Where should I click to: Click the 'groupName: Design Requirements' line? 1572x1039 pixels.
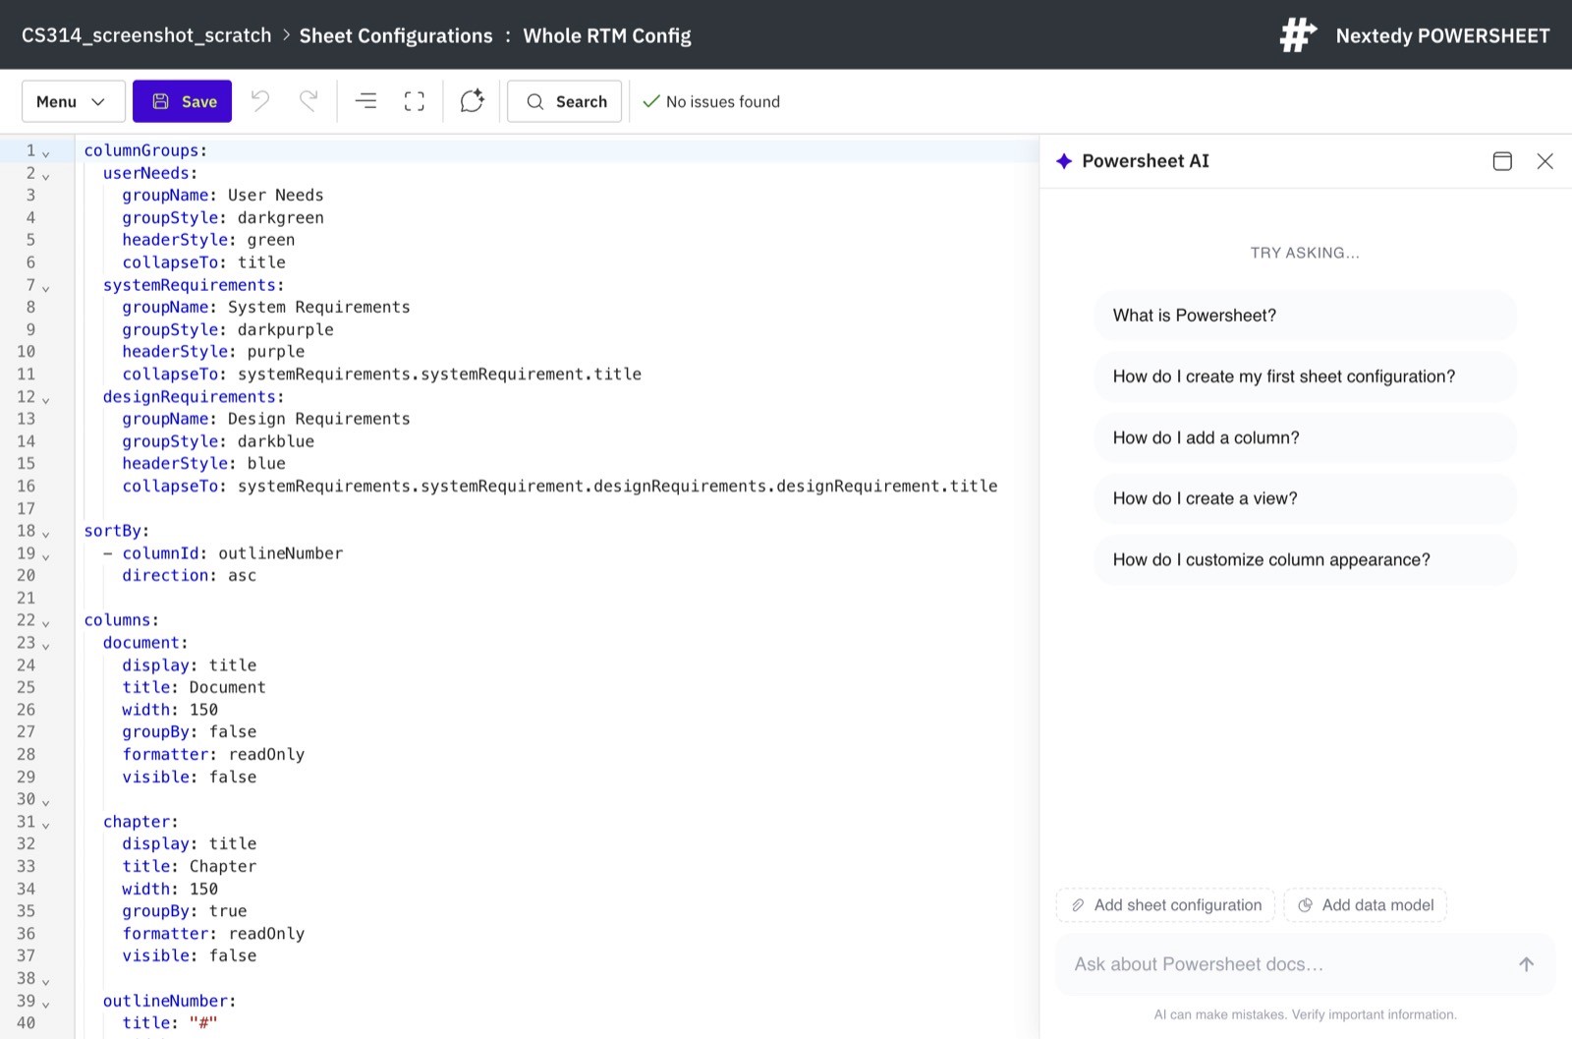coord(266,419)
